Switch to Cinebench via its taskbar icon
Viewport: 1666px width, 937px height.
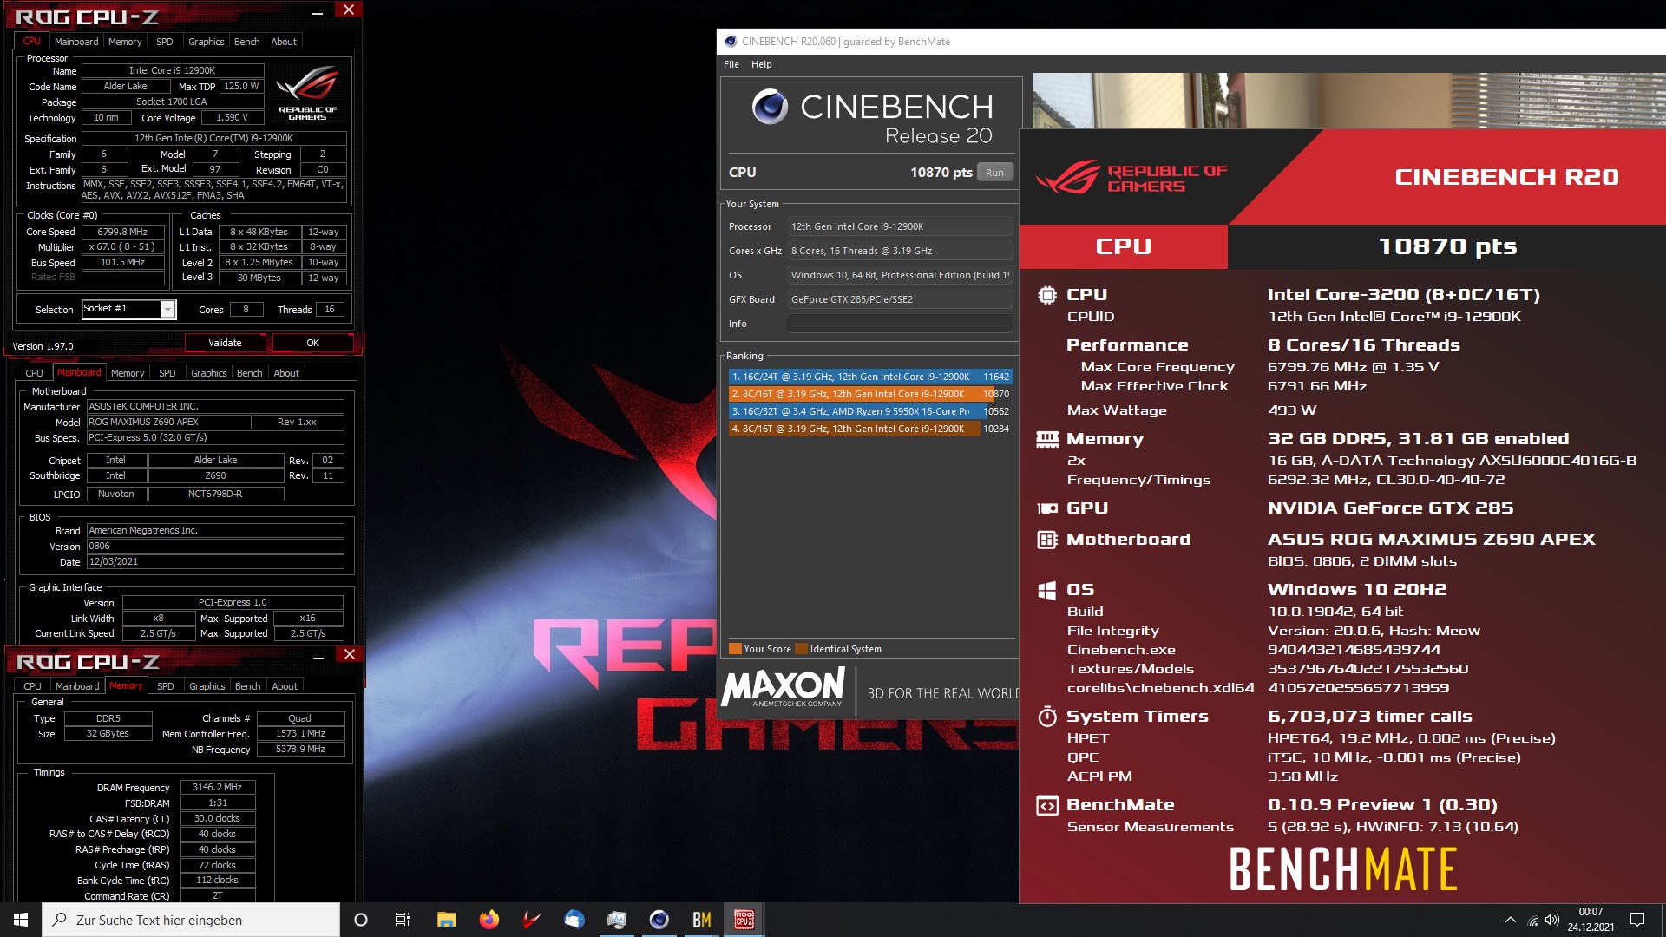659,920
